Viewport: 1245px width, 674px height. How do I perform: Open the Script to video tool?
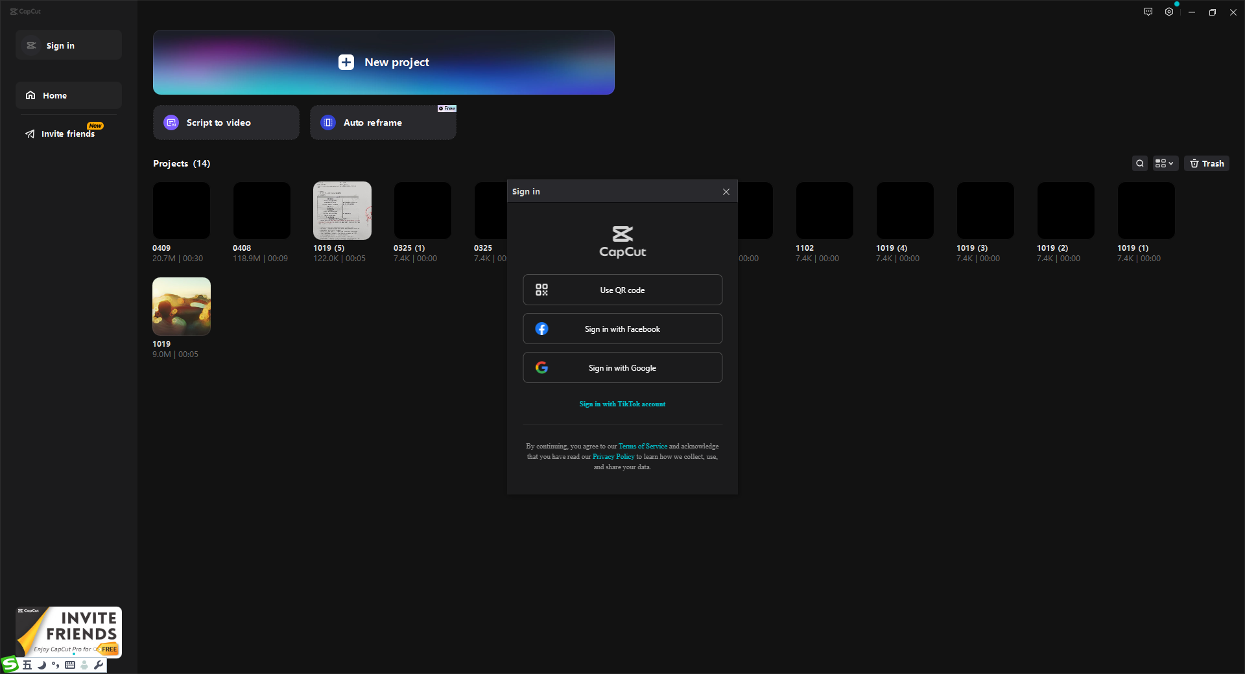coord(226,122)
